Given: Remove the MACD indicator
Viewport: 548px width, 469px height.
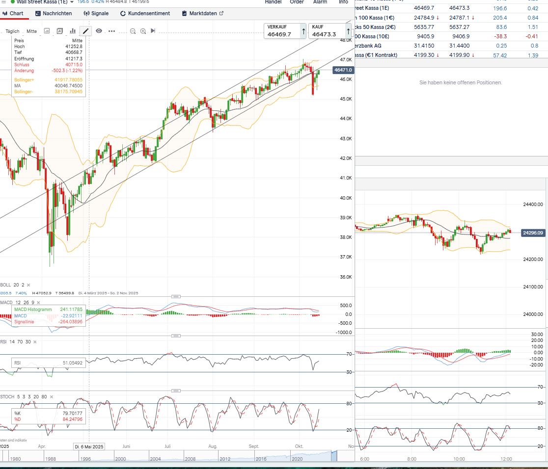Looking at the screenshot, I should click(39, 303).
